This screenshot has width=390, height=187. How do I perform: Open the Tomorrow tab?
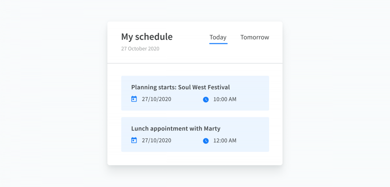(x=255, y=37)
